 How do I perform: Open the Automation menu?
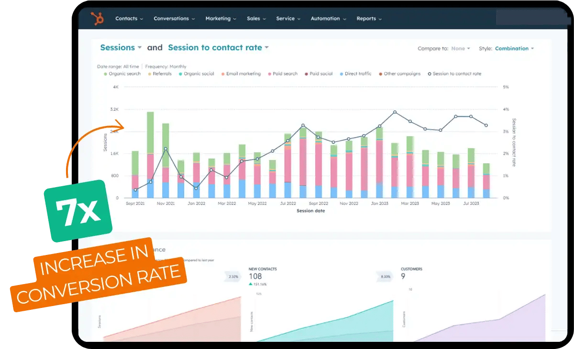pyautogui.click(x=328, y=19)
